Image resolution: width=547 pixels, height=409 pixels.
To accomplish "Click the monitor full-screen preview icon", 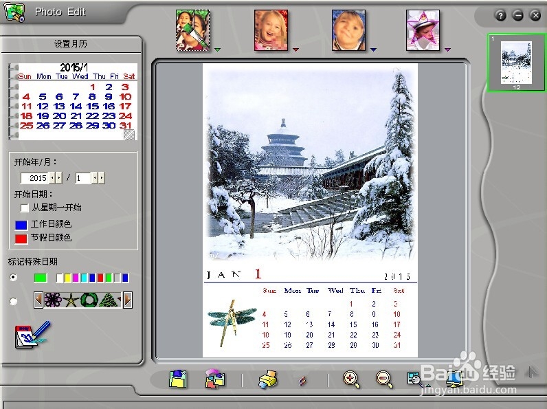I will tap(454, 379).
